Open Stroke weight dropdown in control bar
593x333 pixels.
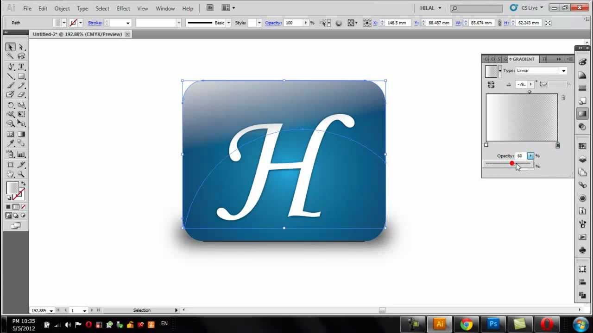(x=128, y=23)
